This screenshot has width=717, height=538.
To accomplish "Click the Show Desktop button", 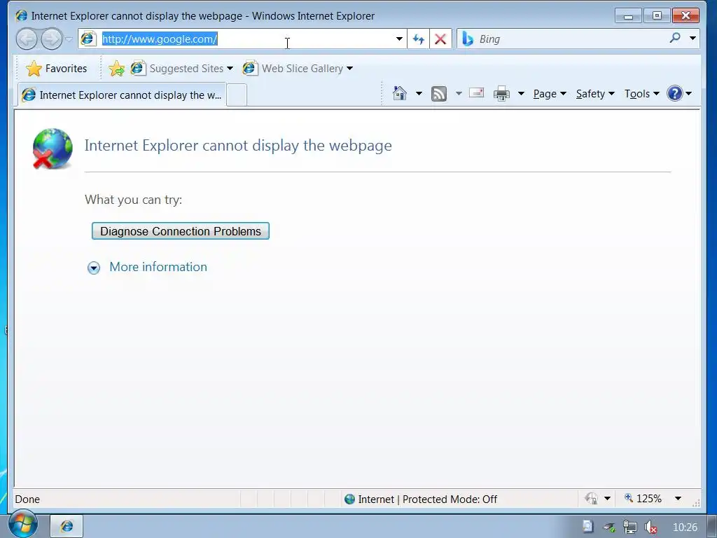I will pyautogui.click(x=712, y=526).
